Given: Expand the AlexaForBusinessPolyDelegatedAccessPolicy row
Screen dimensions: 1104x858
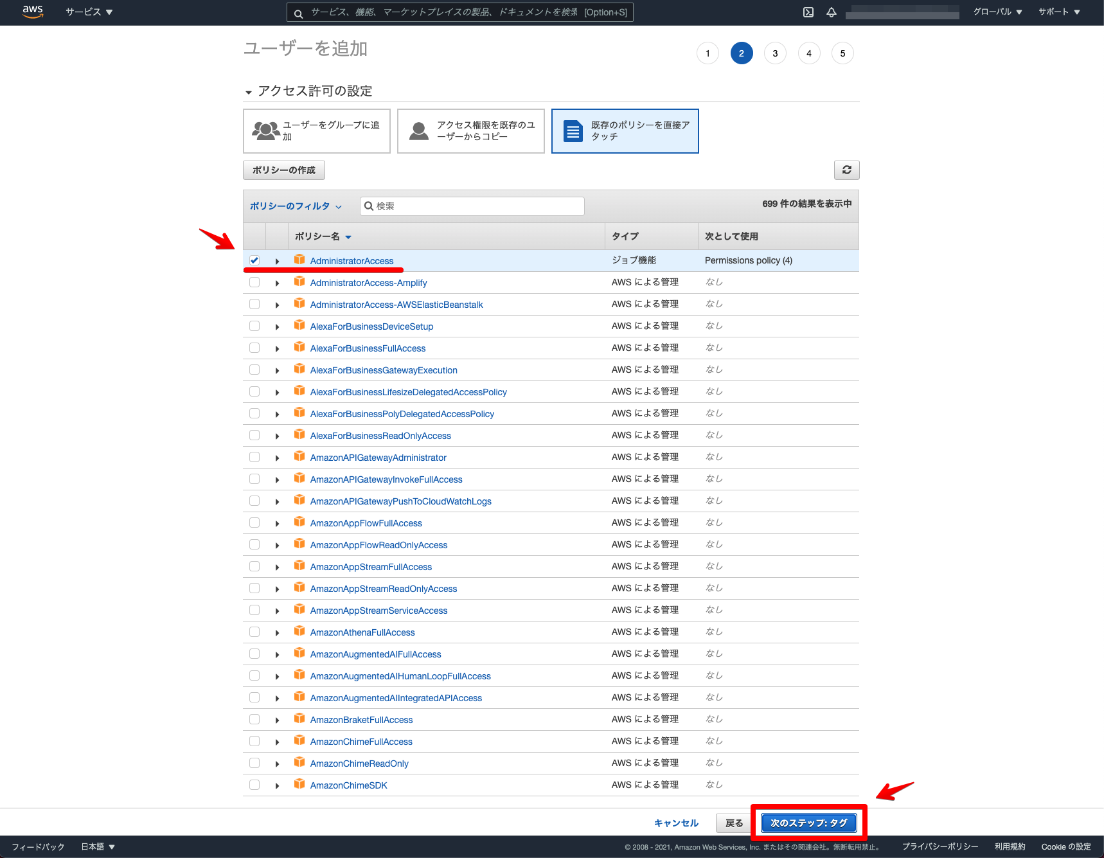Looking at the screenshot, I should [277, 415].
